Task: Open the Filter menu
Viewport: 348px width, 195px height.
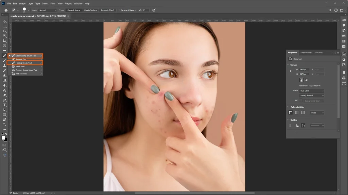Action: tap(53, 3)
